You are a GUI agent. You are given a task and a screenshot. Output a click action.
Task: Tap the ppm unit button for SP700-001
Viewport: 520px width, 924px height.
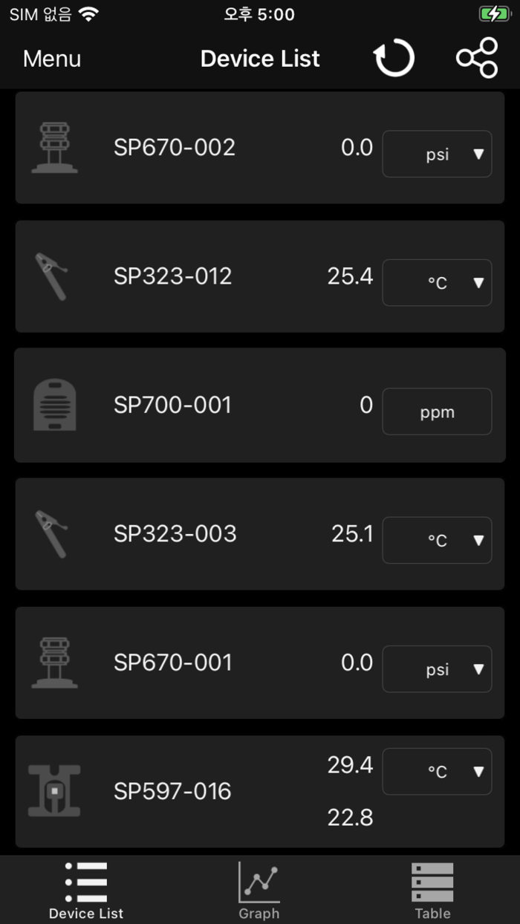437,411
